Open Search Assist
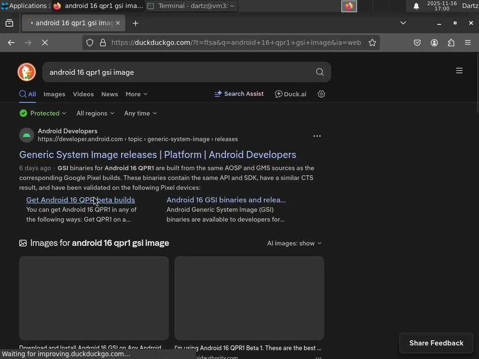Screen dimensions: 479x359 point(239,94)
